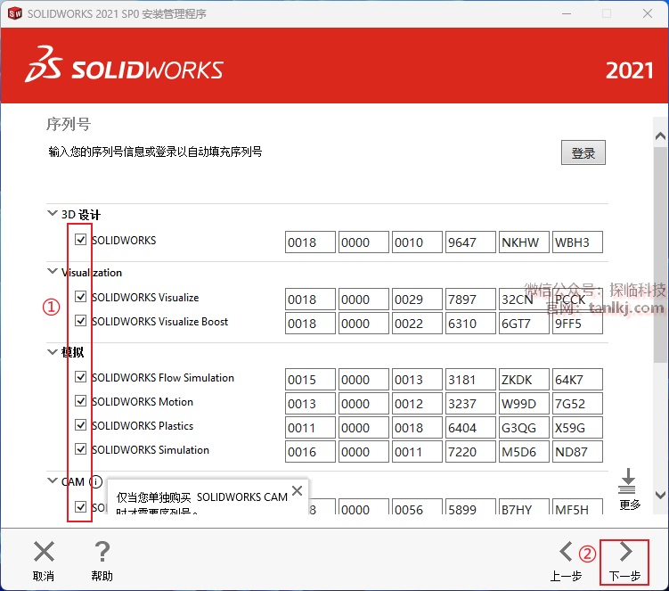This screenshot has height=591, width=669.
Task: Collapse the CAM section chevron
Action: click(x=52, y=481)
